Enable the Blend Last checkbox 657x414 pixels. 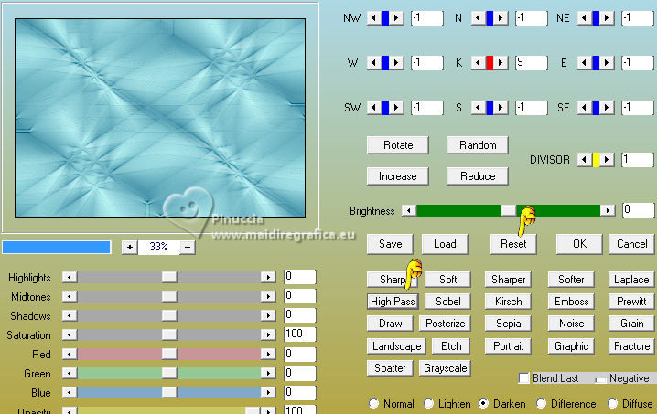pyautogui.click(x=523, y=378)
